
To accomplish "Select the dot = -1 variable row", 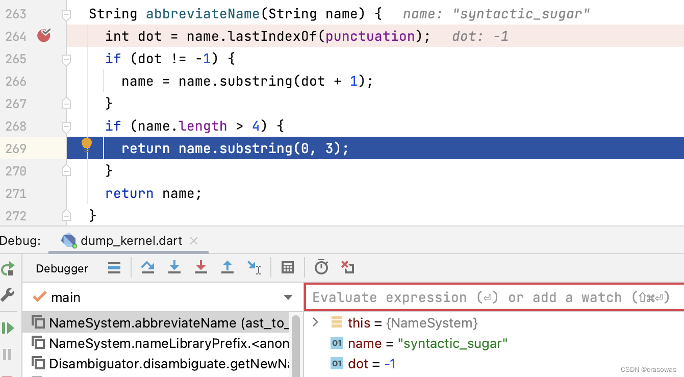I will [494, 364].
